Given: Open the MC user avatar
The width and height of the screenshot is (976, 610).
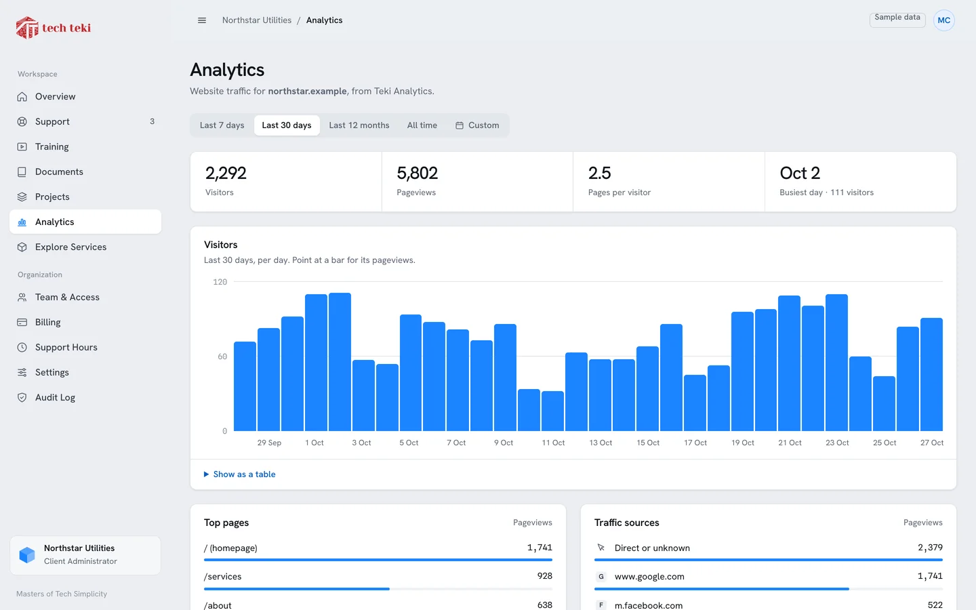Looking at the screenshot, I should (944, 20).
